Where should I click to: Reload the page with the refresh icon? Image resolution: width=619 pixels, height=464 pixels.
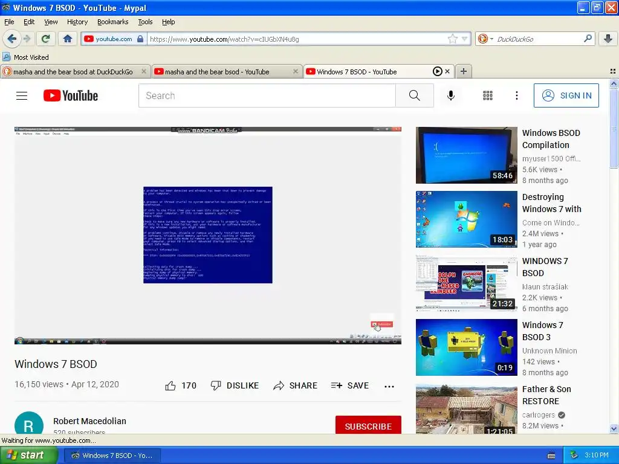pos(46,39)
